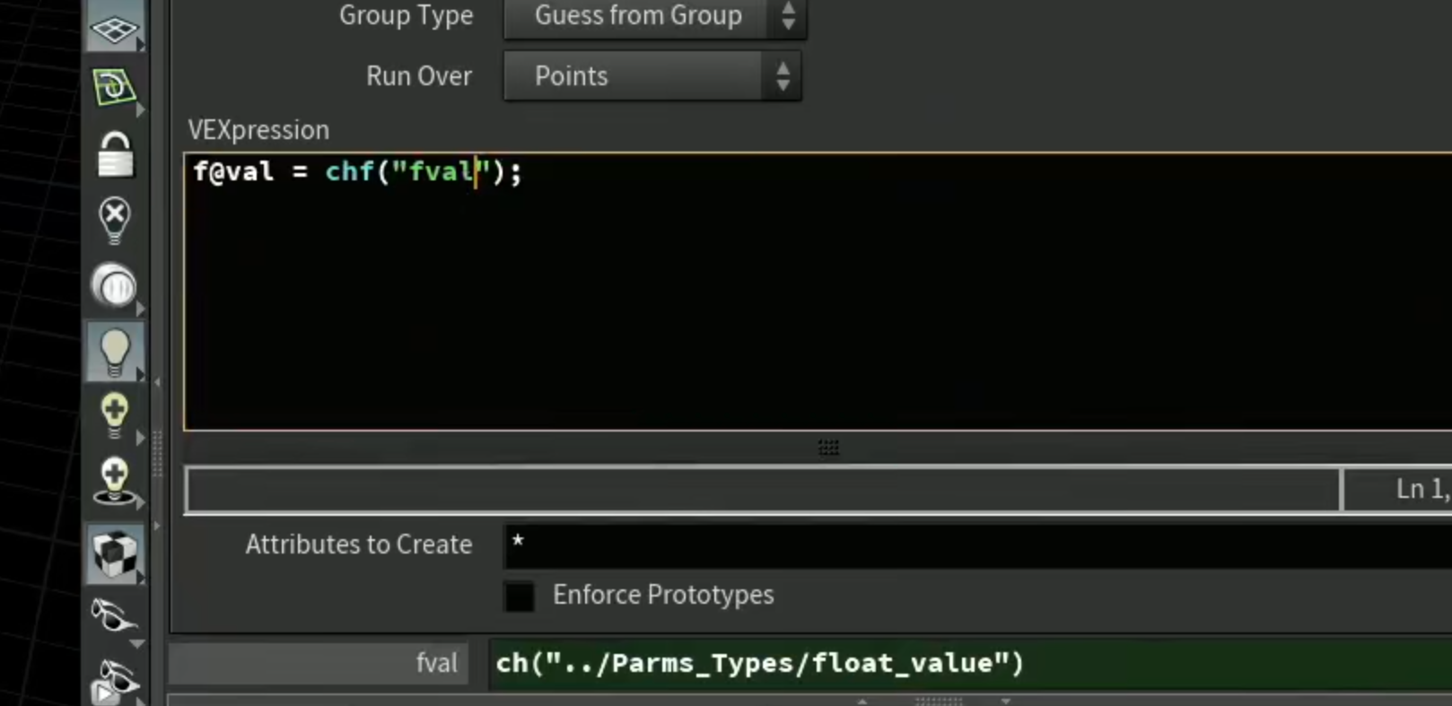Click the empty VEX error status bar
The image size is (1452, 706).
(x=763, y=490)
